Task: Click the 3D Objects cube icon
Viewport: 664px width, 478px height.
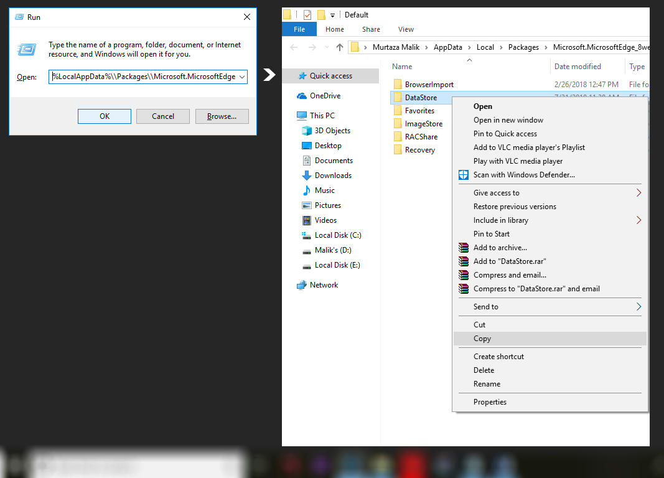Action: (x=307, y=131)
